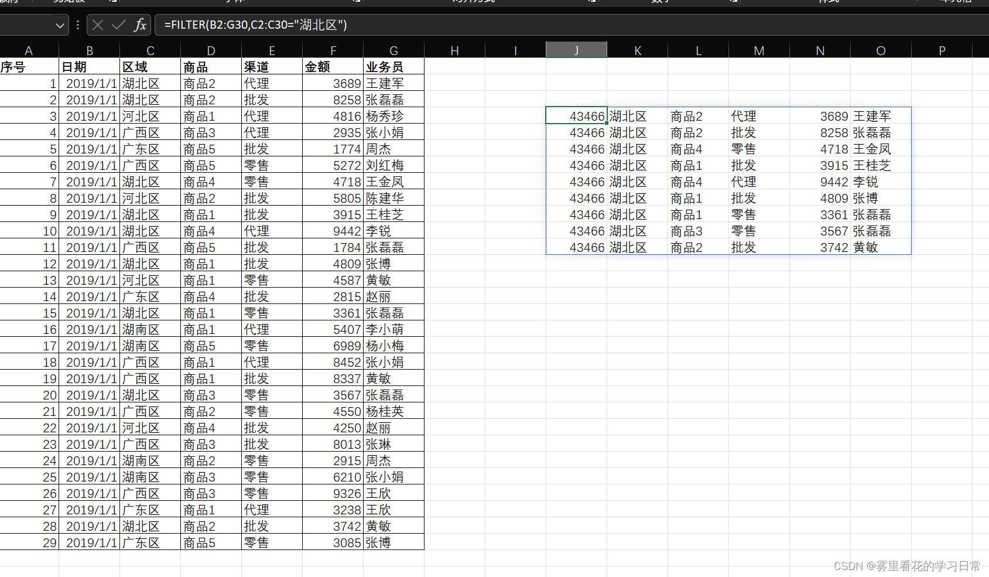Open the 数字 group dialog launcher icon

(x=734, y=2)
